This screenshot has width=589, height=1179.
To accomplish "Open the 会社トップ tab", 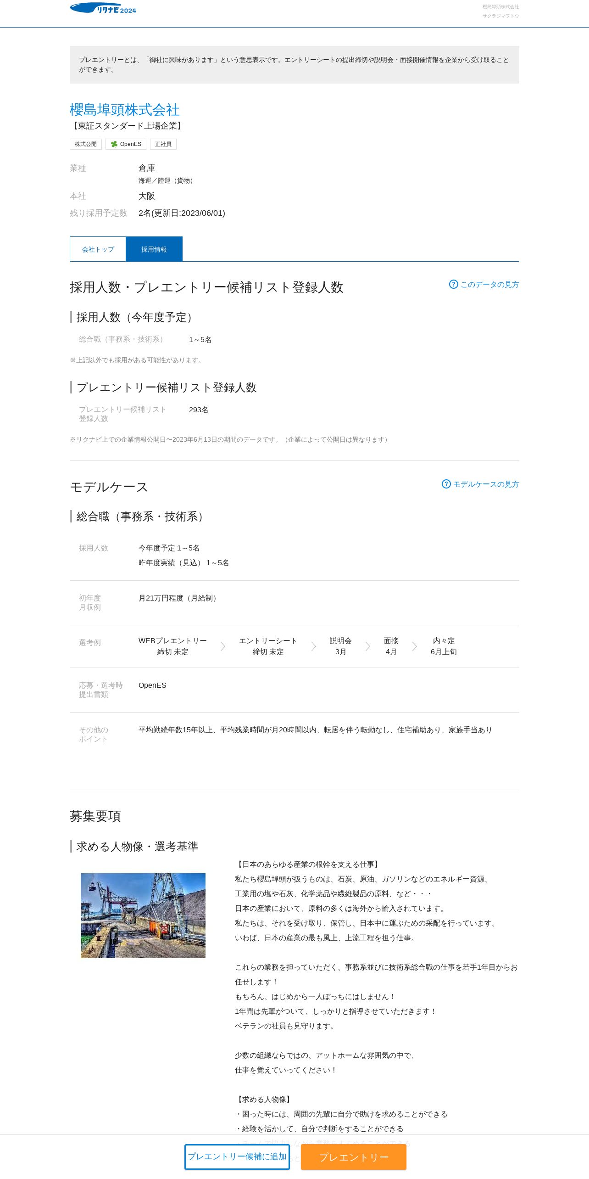I will pos(98,249).
